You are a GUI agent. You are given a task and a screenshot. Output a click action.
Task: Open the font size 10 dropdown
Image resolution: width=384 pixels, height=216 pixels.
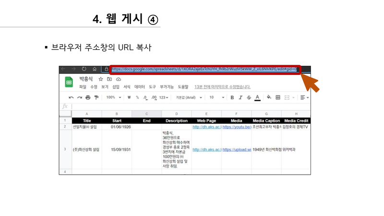(x=216, y=97)
